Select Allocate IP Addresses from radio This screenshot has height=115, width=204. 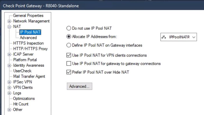point(69,37)
